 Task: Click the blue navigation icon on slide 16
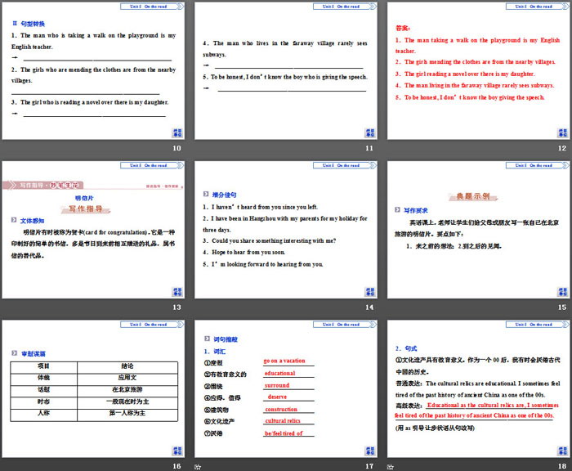click(177, 451)
